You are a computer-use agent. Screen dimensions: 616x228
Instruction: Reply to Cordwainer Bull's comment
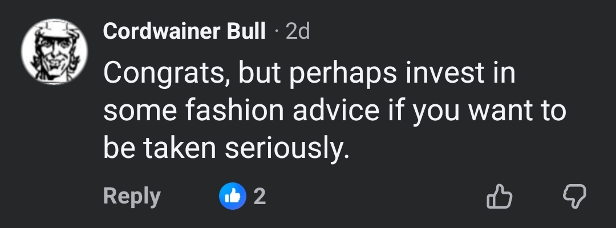tap(132, 197)
